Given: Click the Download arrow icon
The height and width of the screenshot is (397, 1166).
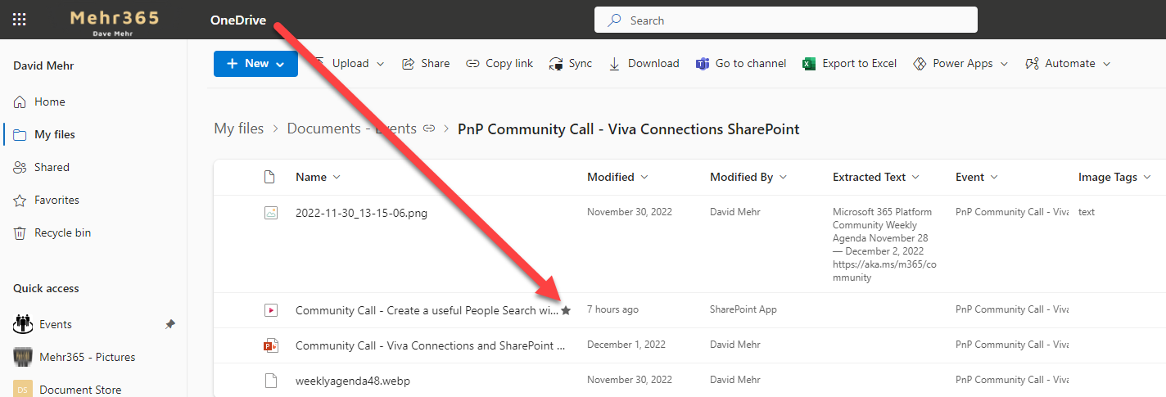Looking at the screenshot, I should (614, 63).
